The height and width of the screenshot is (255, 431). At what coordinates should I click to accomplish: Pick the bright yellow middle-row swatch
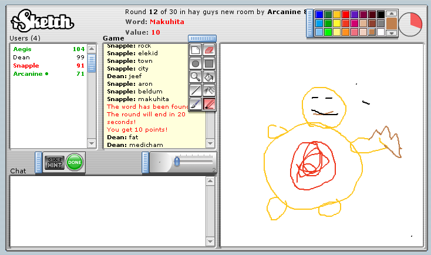(x=336, y=24)
